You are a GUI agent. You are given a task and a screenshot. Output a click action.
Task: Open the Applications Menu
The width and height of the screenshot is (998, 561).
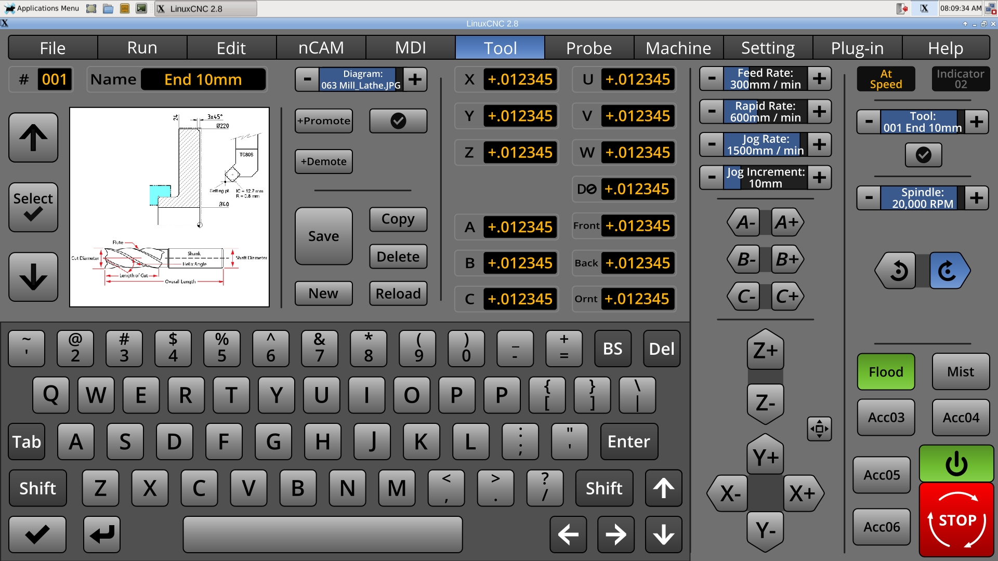[42, 8]
